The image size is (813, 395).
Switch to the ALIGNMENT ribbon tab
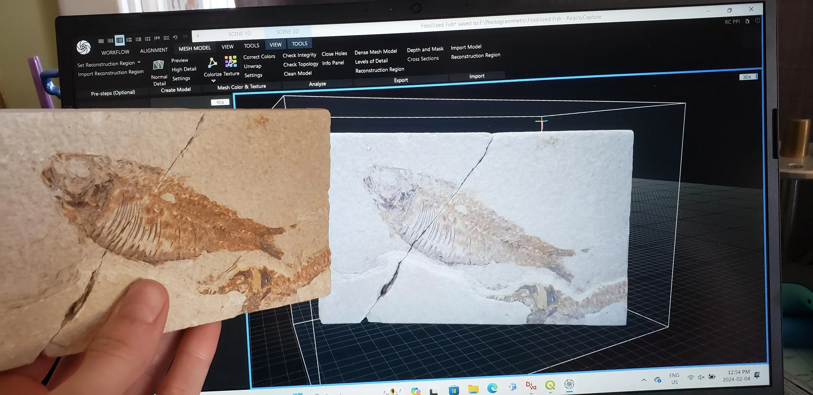[x=154, y=50]
